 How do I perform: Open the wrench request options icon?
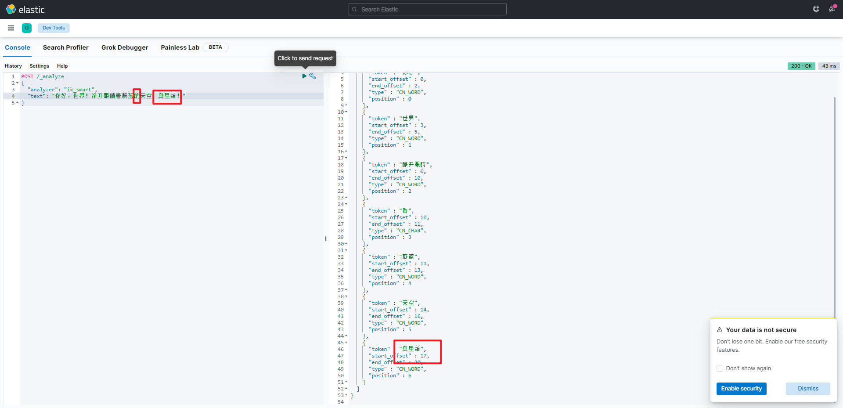point(312,76)
